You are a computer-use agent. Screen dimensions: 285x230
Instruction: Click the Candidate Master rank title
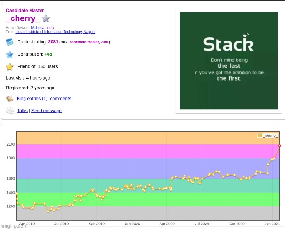click(x=25, y=10)
